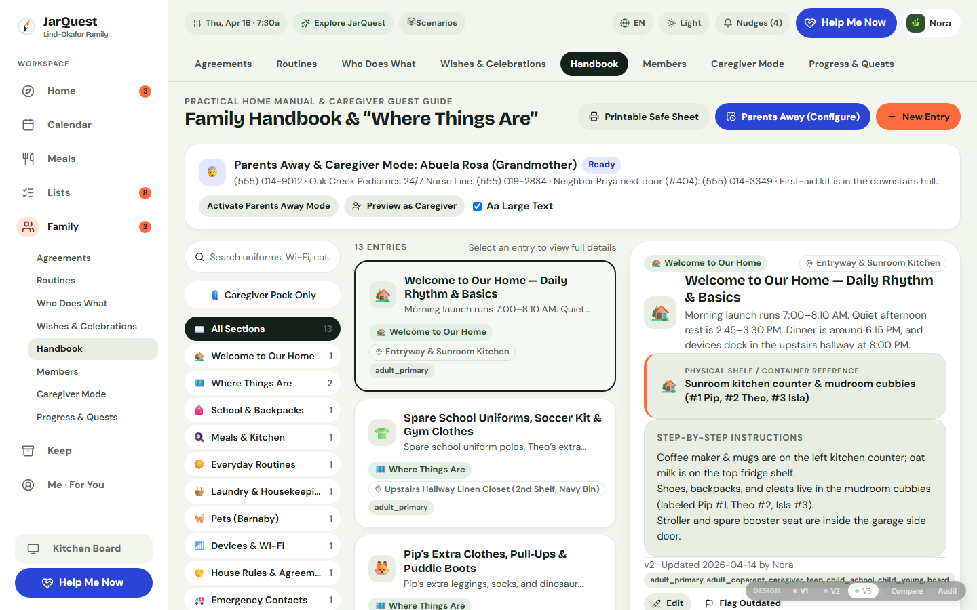Filter by Devices & Wi-Fi section
Screen dimensions: 977x610
(x=263, y=546)
